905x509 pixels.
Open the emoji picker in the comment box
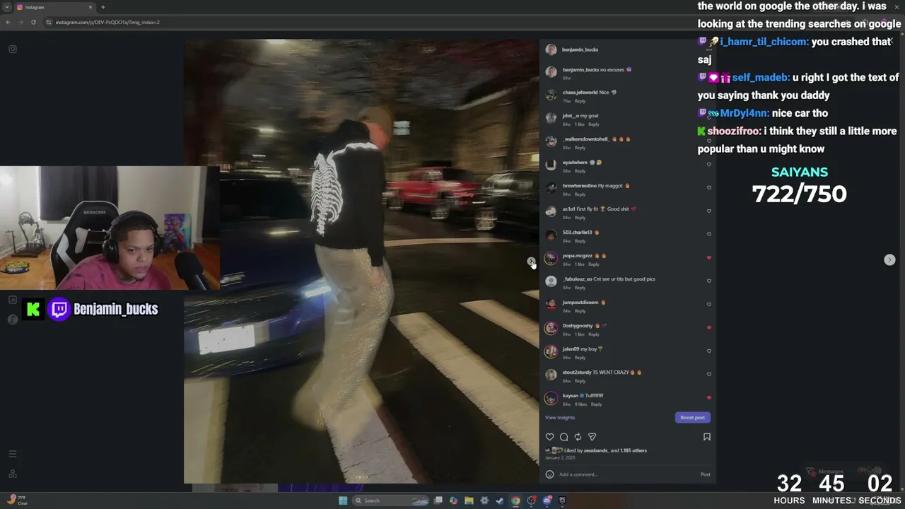point(549,474)
